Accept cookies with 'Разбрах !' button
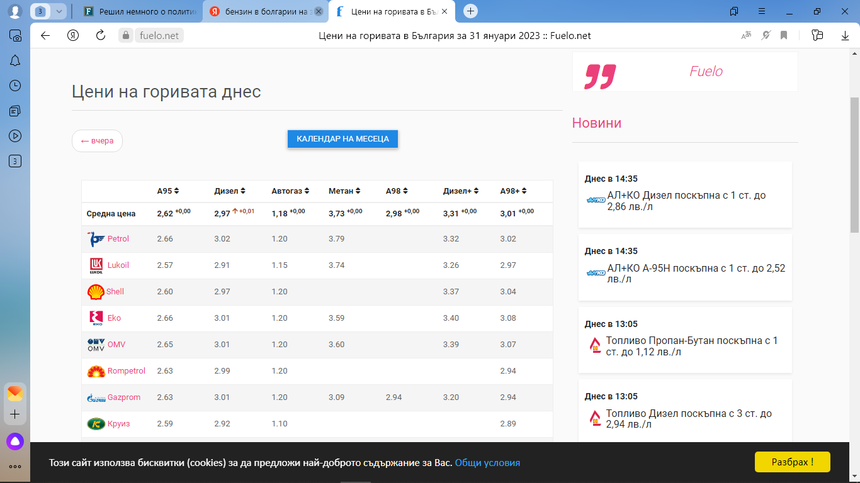 (792, 462)
